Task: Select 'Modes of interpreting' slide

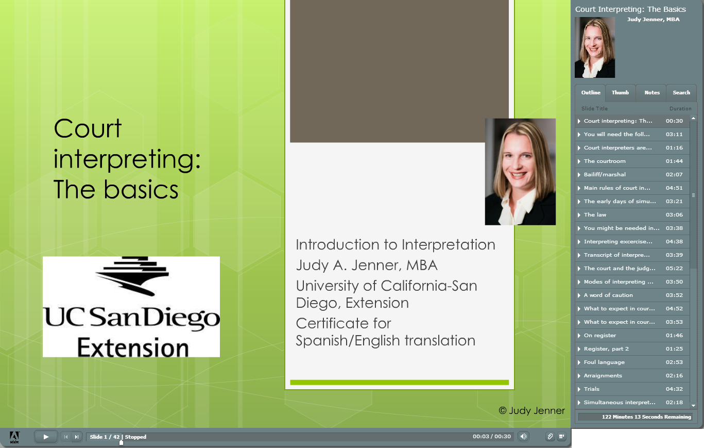Action: pos(632,281)
